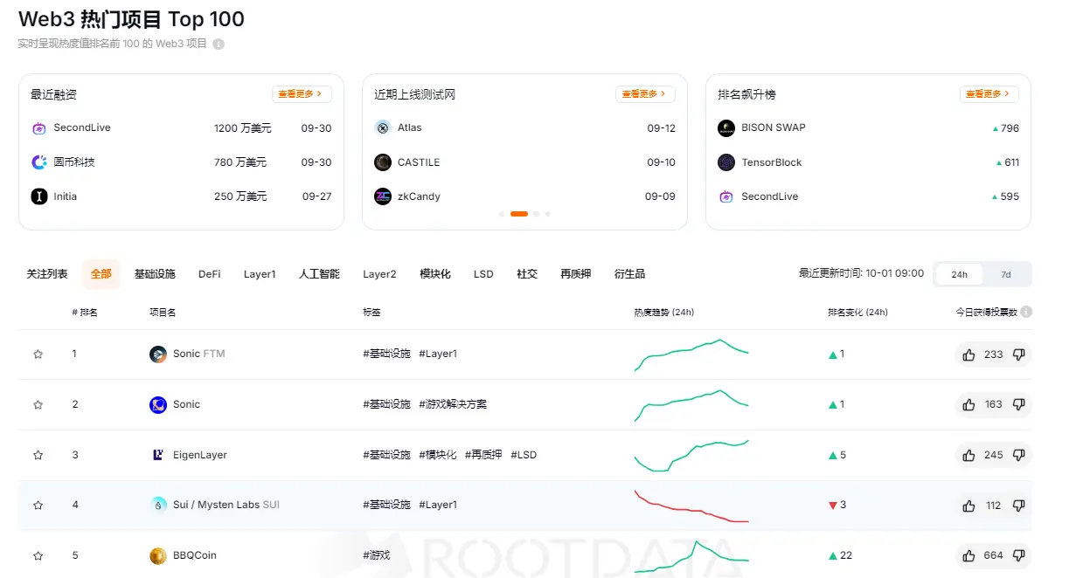1076x578 pixels.
Task: Click the TensorBlock project logo
Action: click(x=726, y=162)
